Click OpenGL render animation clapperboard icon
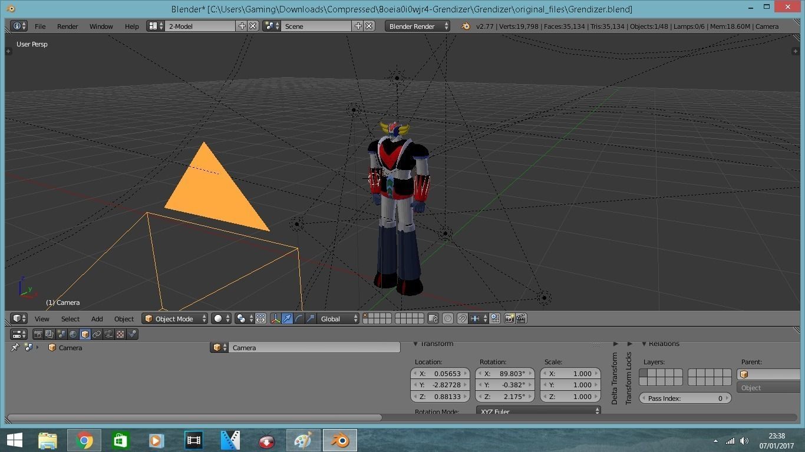This screenshot has width=805, height=452. [x=521, y=319]
